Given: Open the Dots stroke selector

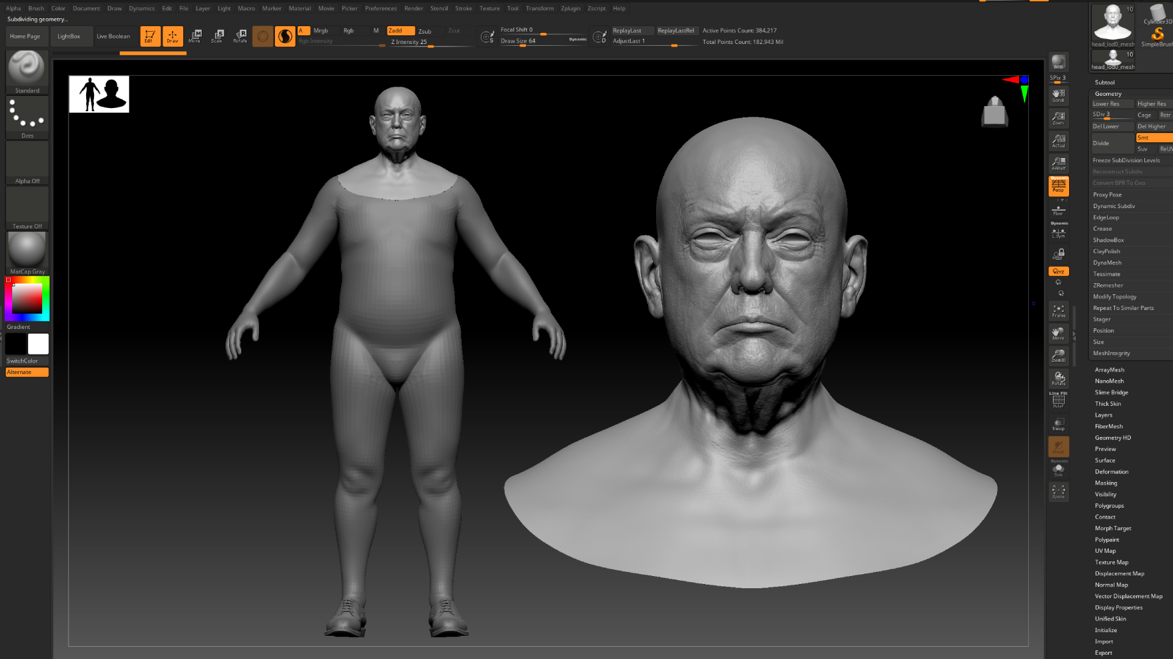Looking at the screenshot, I should (x=27, y=117).
